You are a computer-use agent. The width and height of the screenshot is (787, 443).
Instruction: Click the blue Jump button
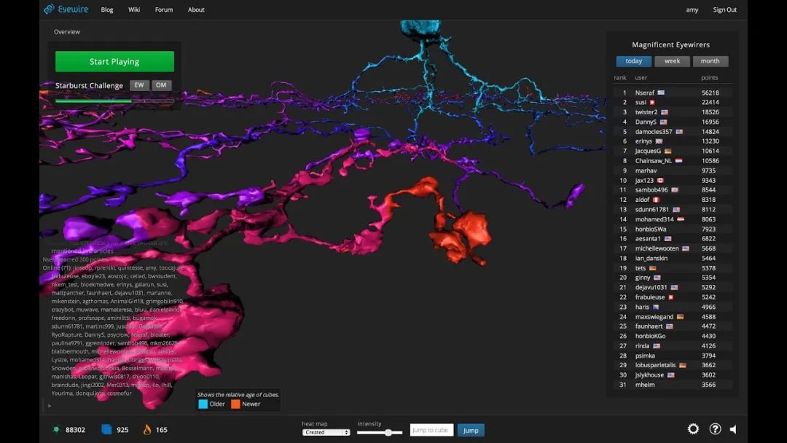coord(471,430)
